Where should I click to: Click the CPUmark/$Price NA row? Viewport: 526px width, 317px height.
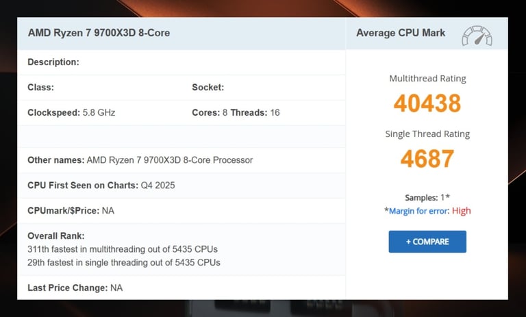[71, 211]
